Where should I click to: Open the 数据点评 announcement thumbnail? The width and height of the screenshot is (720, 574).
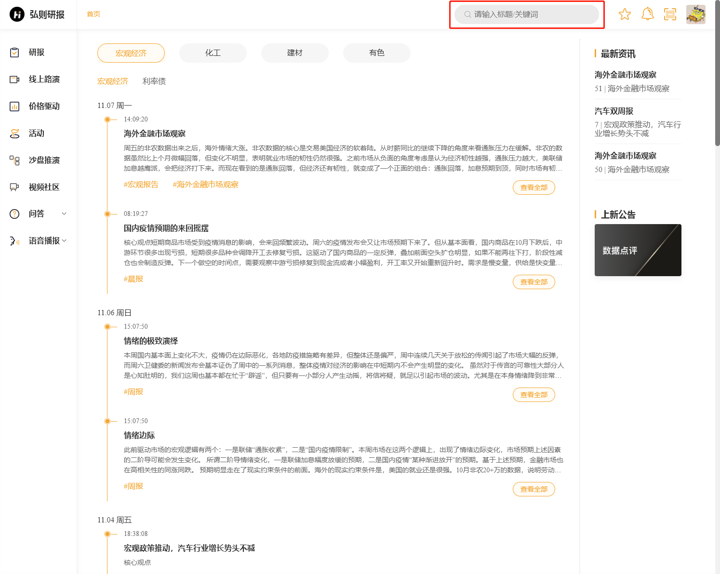point(638,250)
